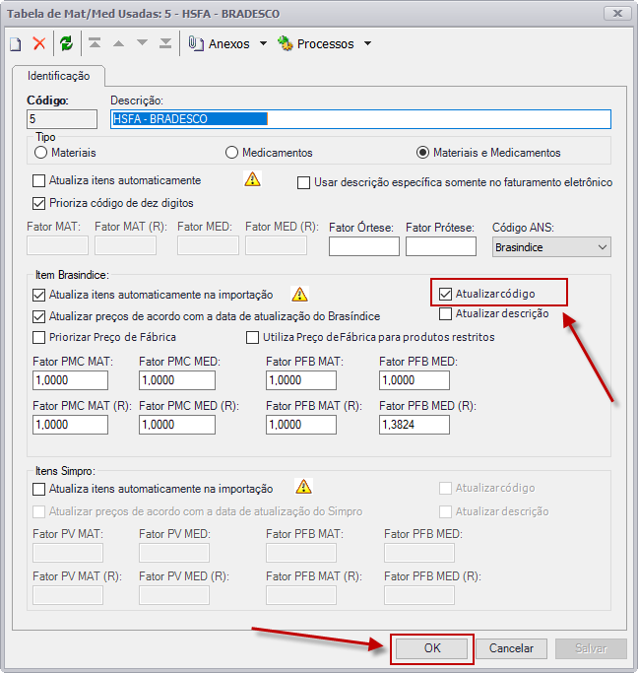This screenshot has width=638, height=673.
Task: Click warning icon in Item Brasindice section
Action: [x=299, y=294]
